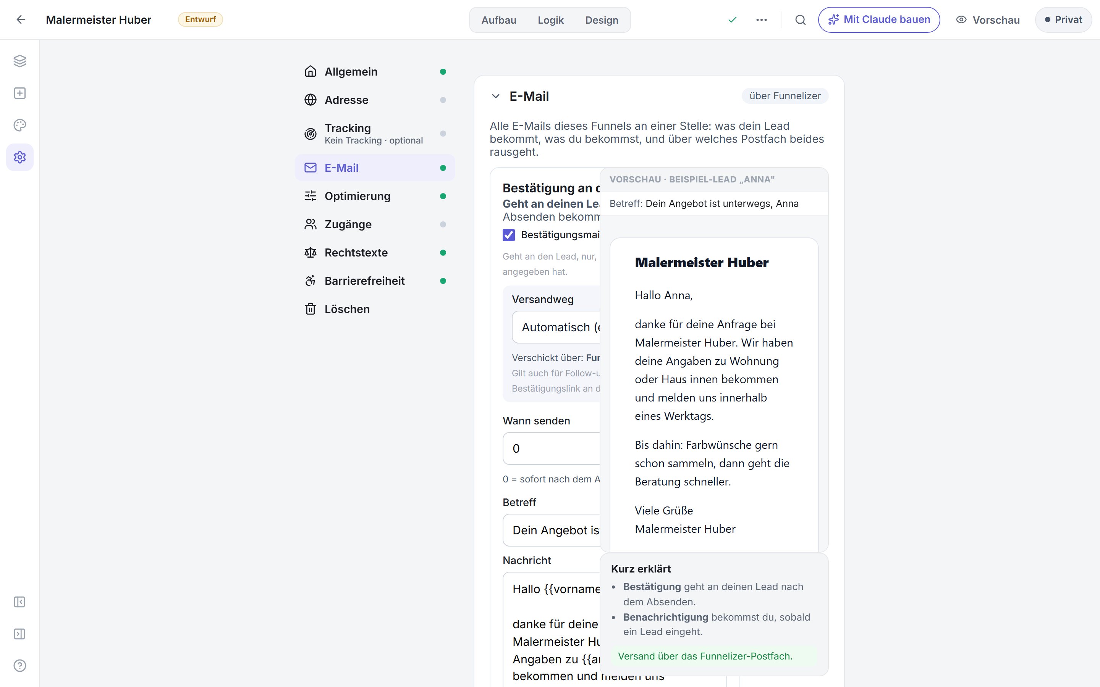
Task: Open the Versandweg Automatisch dropdown
Action: [x=556, y=327]
